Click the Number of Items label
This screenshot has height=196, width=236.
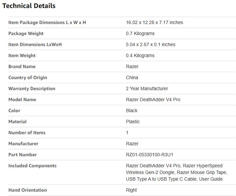[27, 133]
